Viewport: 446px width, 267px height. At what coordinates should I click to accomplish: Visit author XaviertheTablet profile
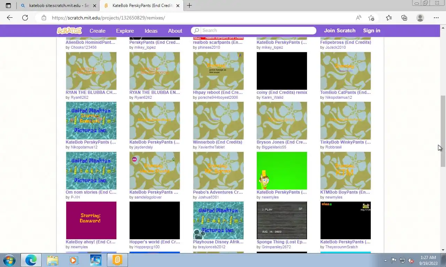tap(212, 147)
